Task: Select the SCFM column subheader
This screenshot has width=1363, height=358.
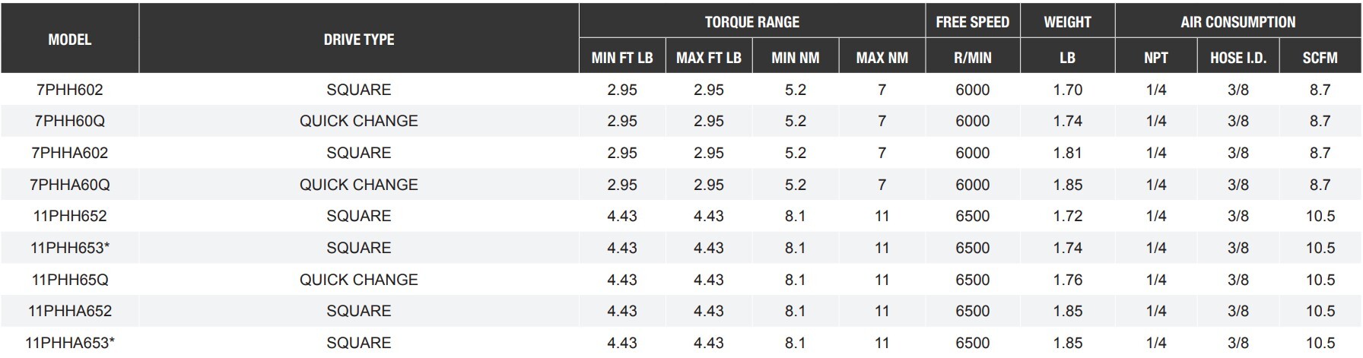Action: click(x=1320, y=58)
